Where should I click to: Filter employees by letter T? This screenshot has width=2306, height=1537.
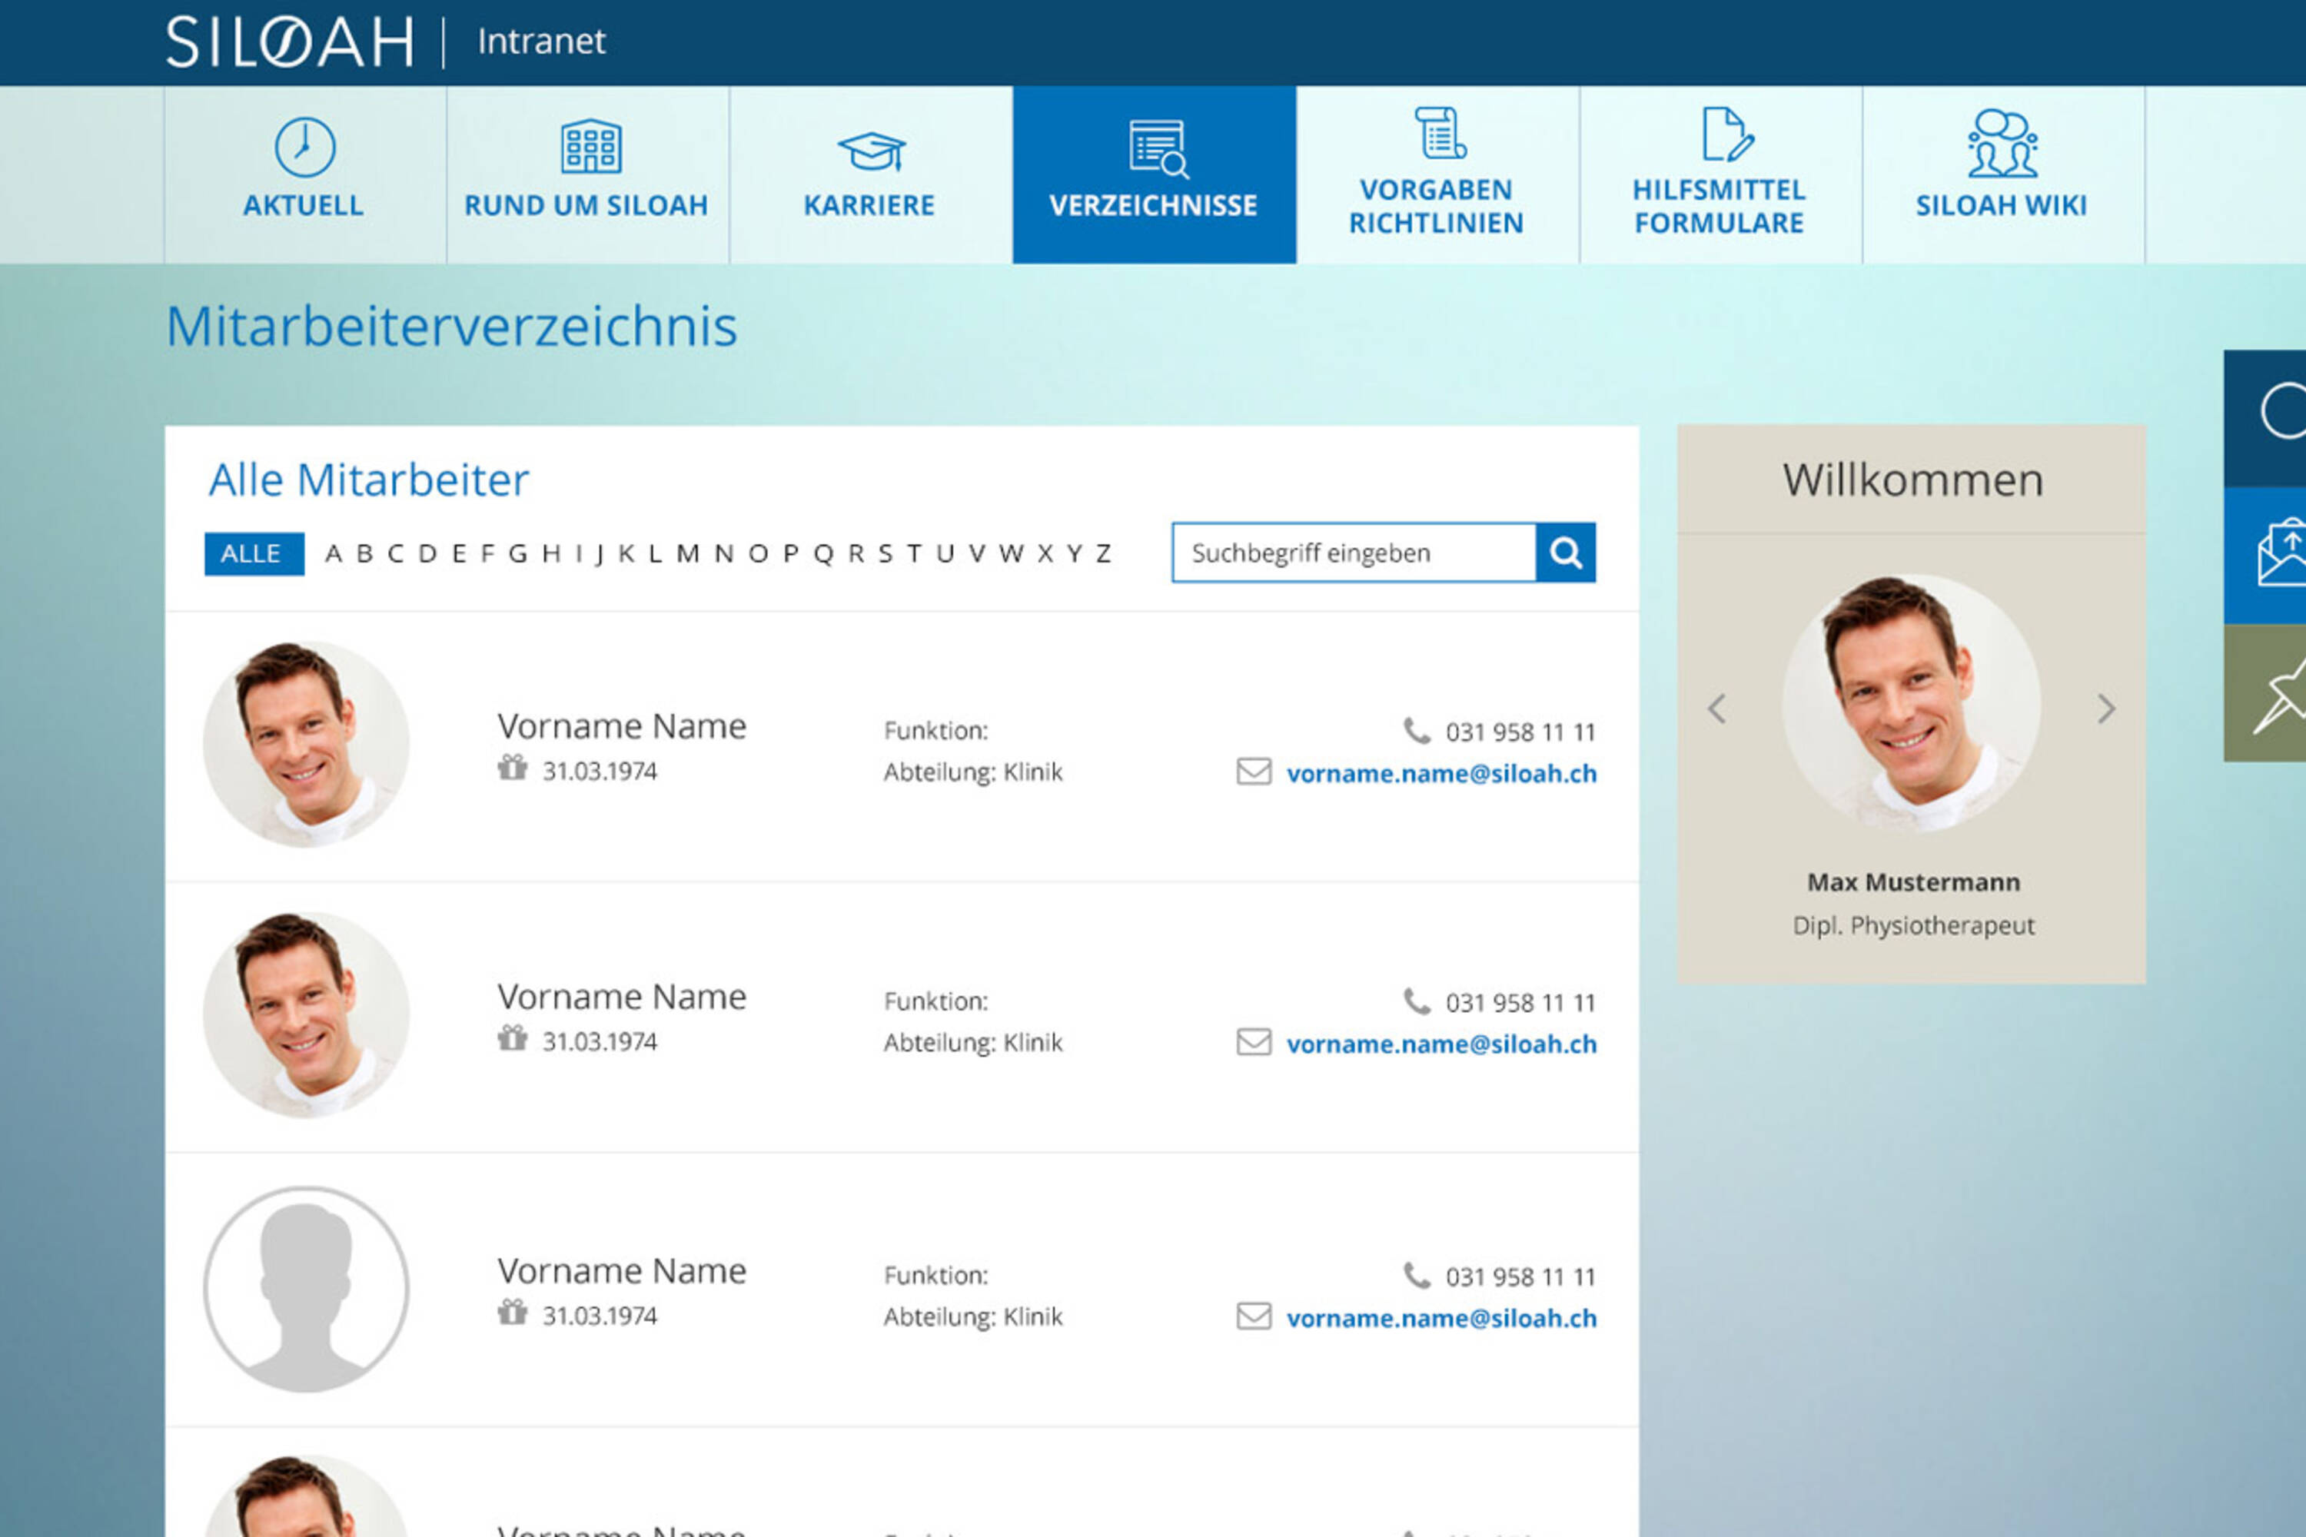[x=914, y=554]
